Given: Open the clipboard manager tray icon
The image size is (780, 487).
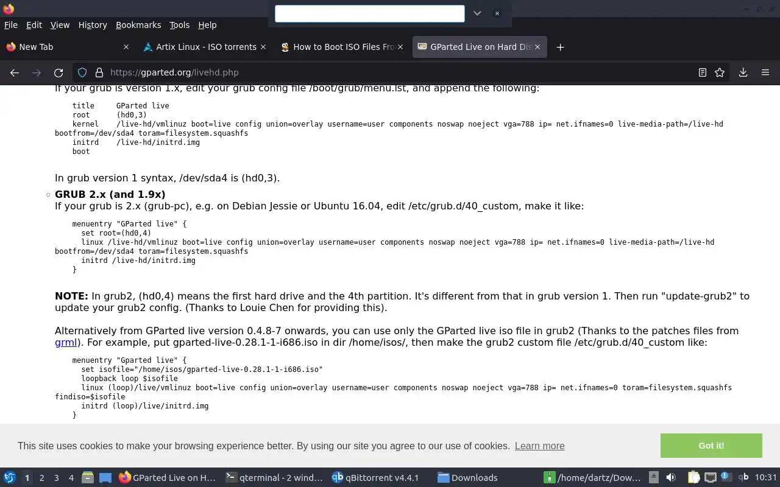Looking at the screenshot, I should pos(693,477).
